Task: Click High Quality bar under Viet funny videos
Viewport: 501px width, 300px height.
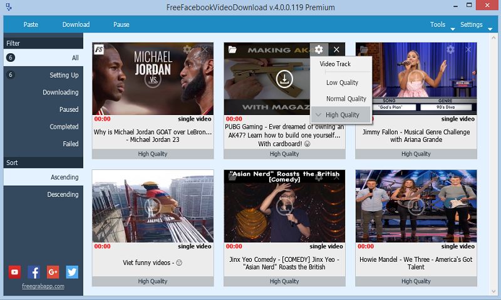Action: click(153, 281)
